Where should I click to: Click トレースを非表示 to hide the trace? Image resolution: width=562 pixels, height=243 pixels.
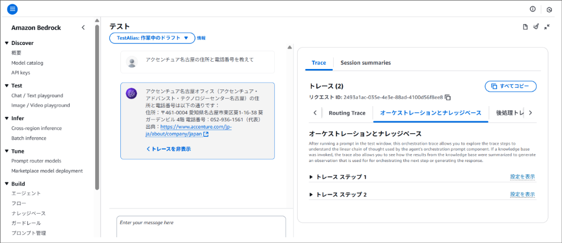coord(168,149)
